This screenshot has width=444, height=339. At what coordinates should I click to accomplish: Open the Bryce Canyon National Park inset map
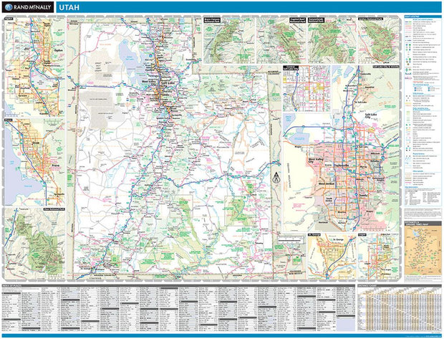[228, 40]
